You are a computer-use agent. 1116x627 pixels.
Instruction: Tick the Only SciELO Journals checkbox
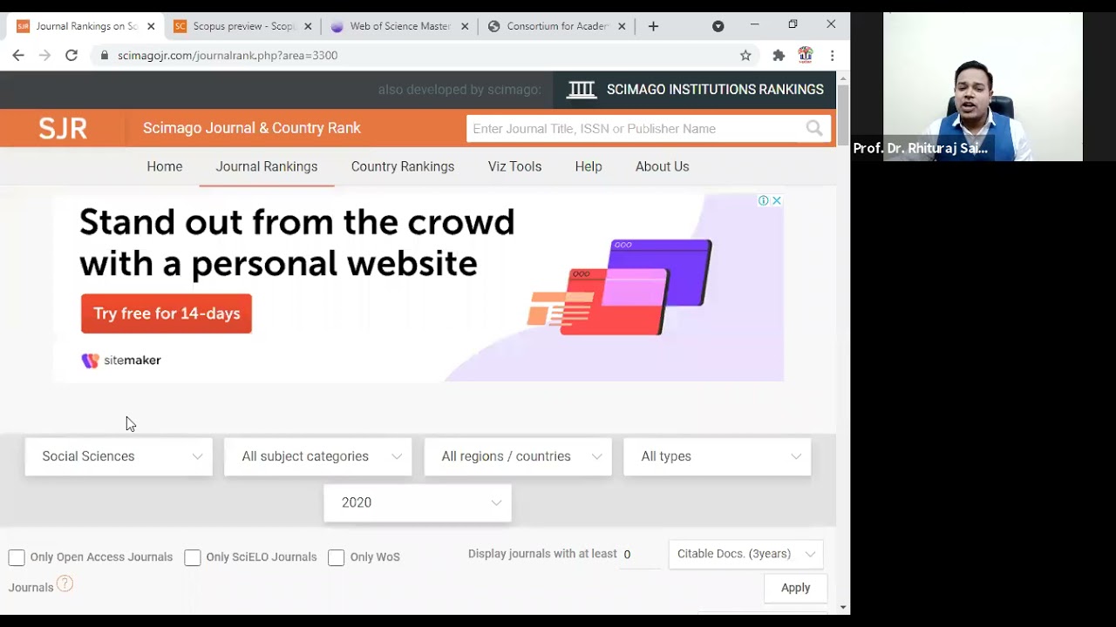click(x=193, y=557)
